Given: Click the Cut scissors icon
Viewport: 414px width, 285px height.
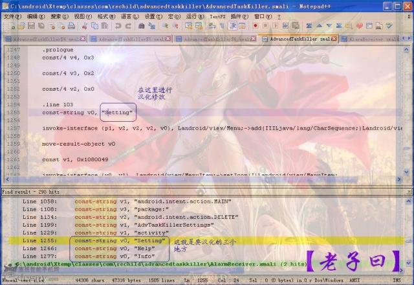Looking at the screenshot, I should 85,26.
